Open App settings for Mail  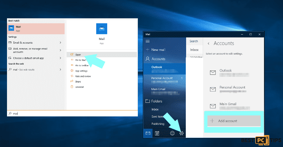[81, 71]
